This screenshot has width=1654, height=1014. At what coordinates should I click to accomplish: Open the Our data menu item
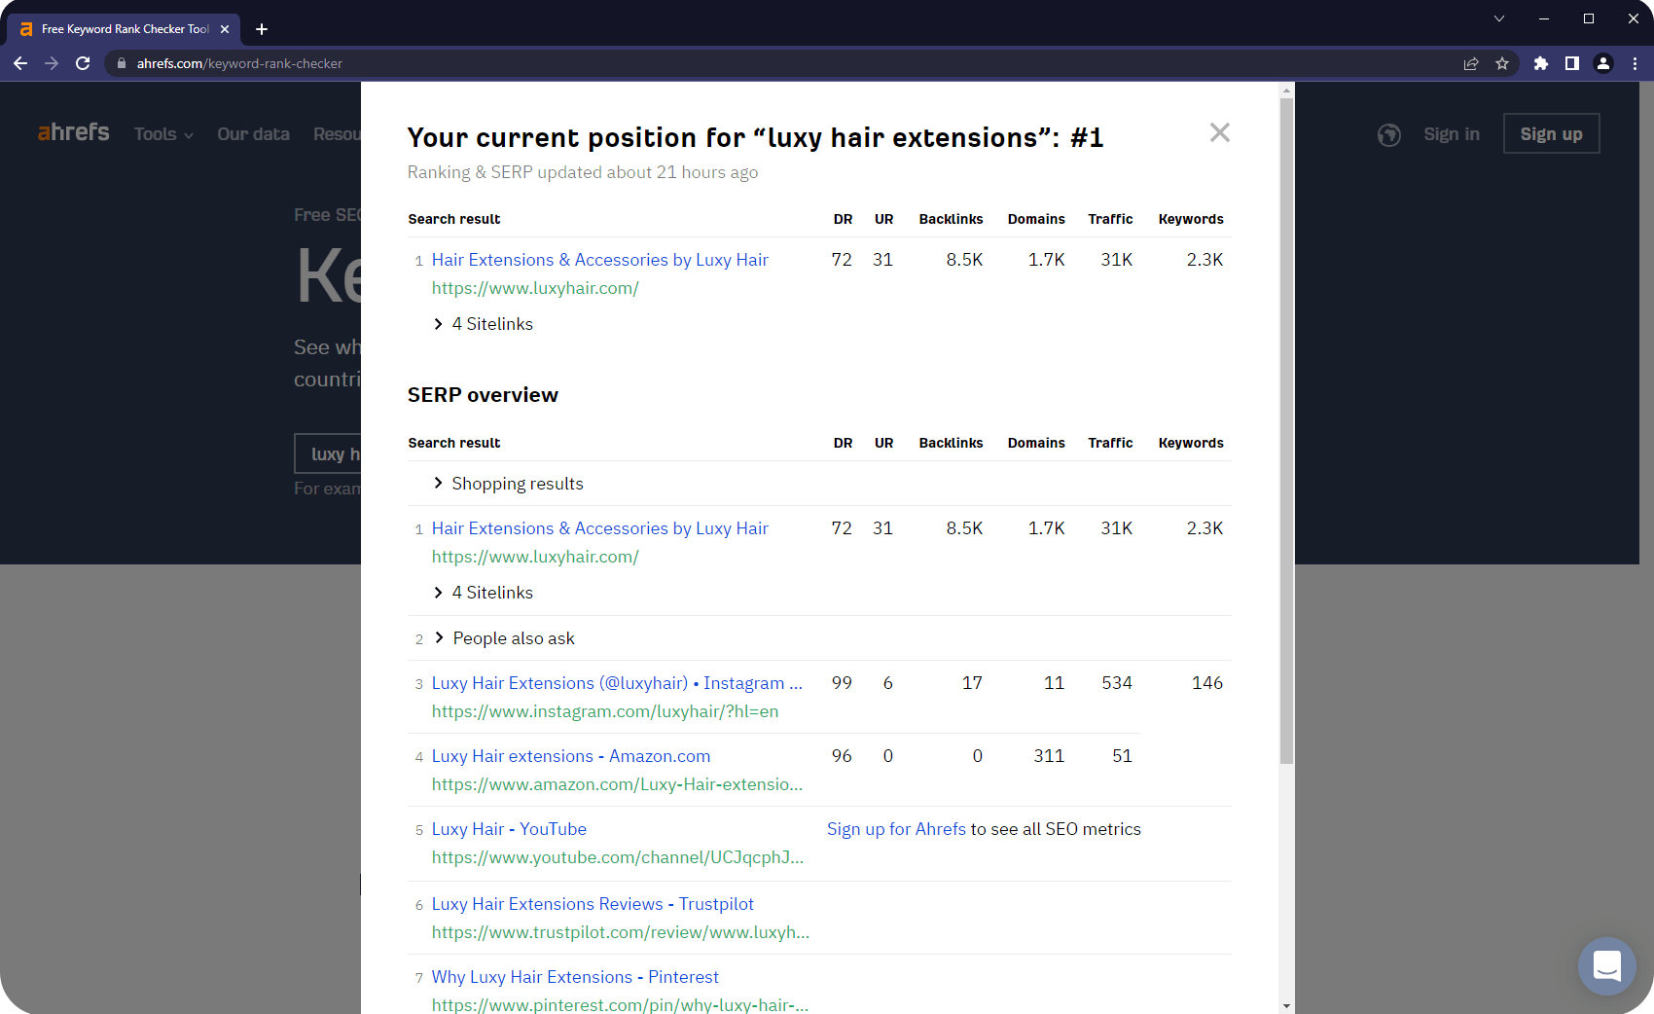click(x=253, y=134)
